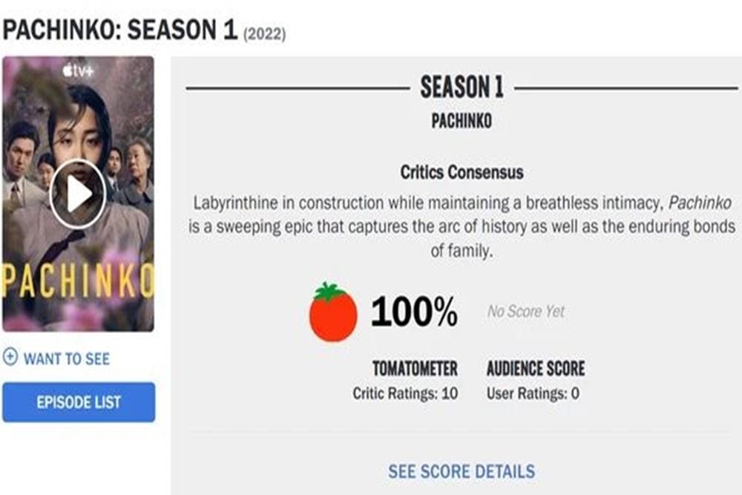Play the Pachinko trailer on the poster
The image size is (742, 495).
pyautogui.click(x=78, y=194)
